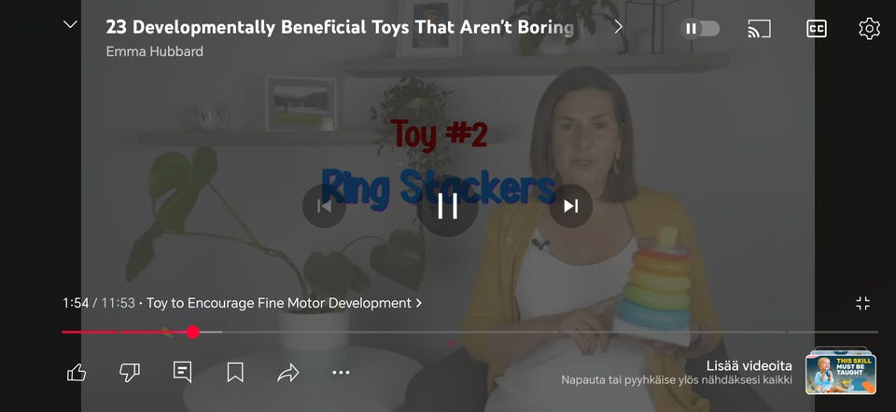Exit fullscreen with the collapse icon
This screenshot has height=412, width=896.
point(862,304)
